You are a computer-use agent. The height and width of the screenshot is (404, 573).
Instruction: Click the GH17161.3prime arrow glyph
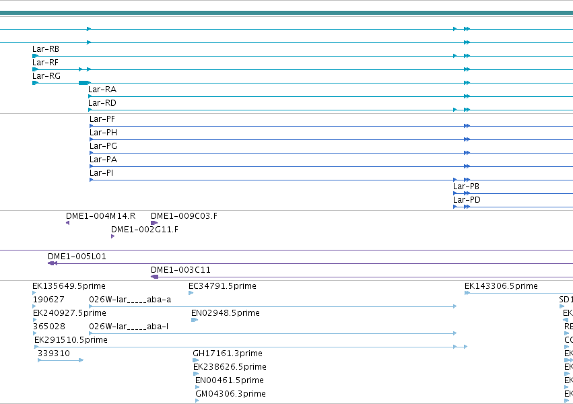(x=195, y=360)
